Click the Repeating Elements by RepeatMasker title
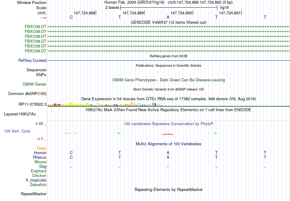 tap(169, 189)
